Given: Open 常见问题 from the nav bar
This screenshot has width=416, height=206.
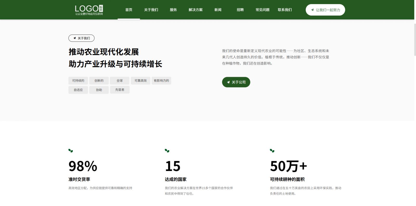Looking at the screenshot, I should (262, 10).
